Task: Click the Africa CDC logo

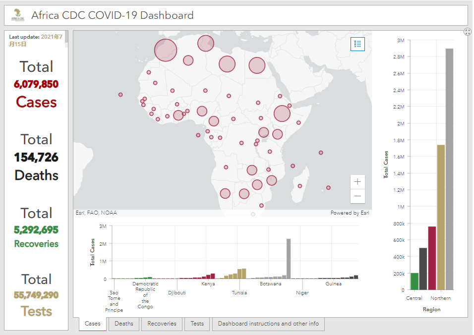Action: (17, 15)
